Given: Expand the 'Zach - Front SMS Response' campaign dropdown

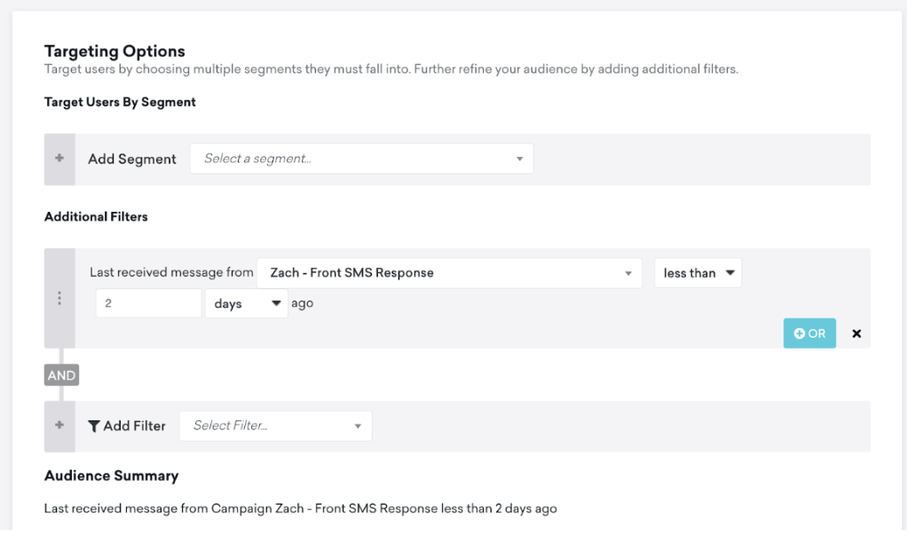Looking at the screenshot, I should [x=449, y=273].
